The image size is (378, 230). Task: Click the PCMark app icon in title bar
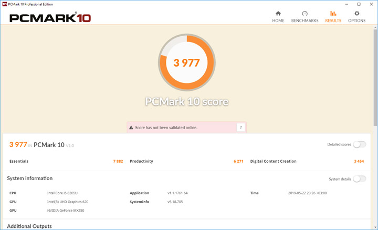coord(4,4)
